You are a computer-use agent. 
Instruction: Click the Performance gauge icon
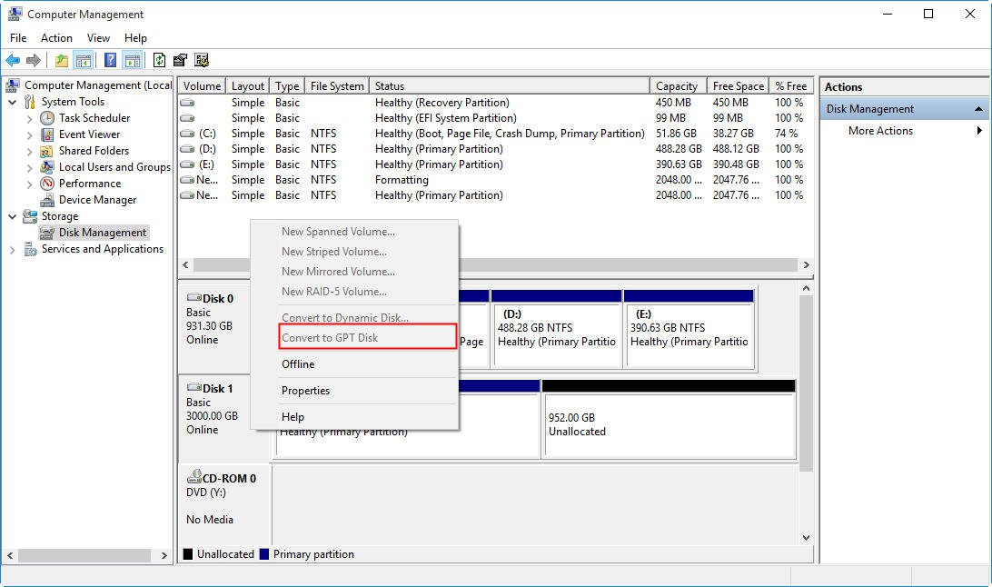pyautogui.click(x=47, y=184)
